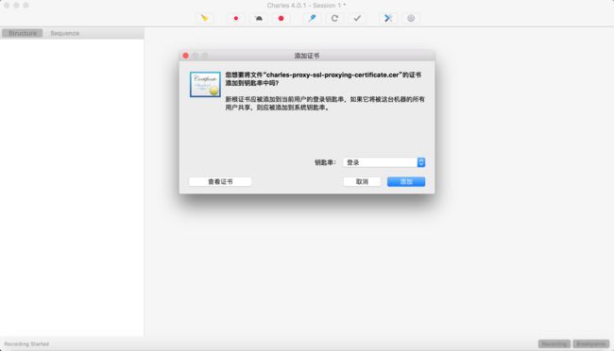The image size is (614, 351).
Task: Switch to the Structure tab
Action: (23, 33)
